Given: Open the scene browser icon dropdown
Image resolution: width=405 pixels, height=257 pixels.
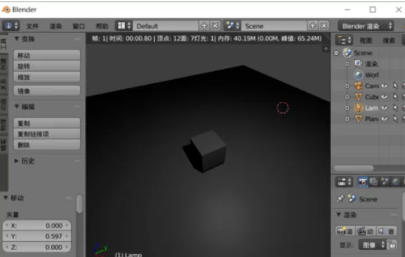Looking at the screenshot, I should (232, 25).
